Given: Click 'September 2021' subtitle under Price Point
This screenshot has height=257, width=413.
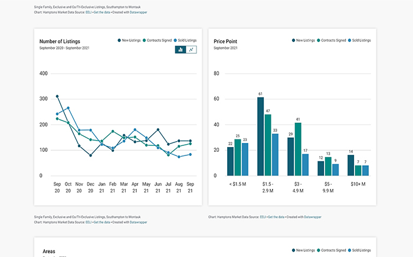Looking at the screenshot, I should coord(225,48).
